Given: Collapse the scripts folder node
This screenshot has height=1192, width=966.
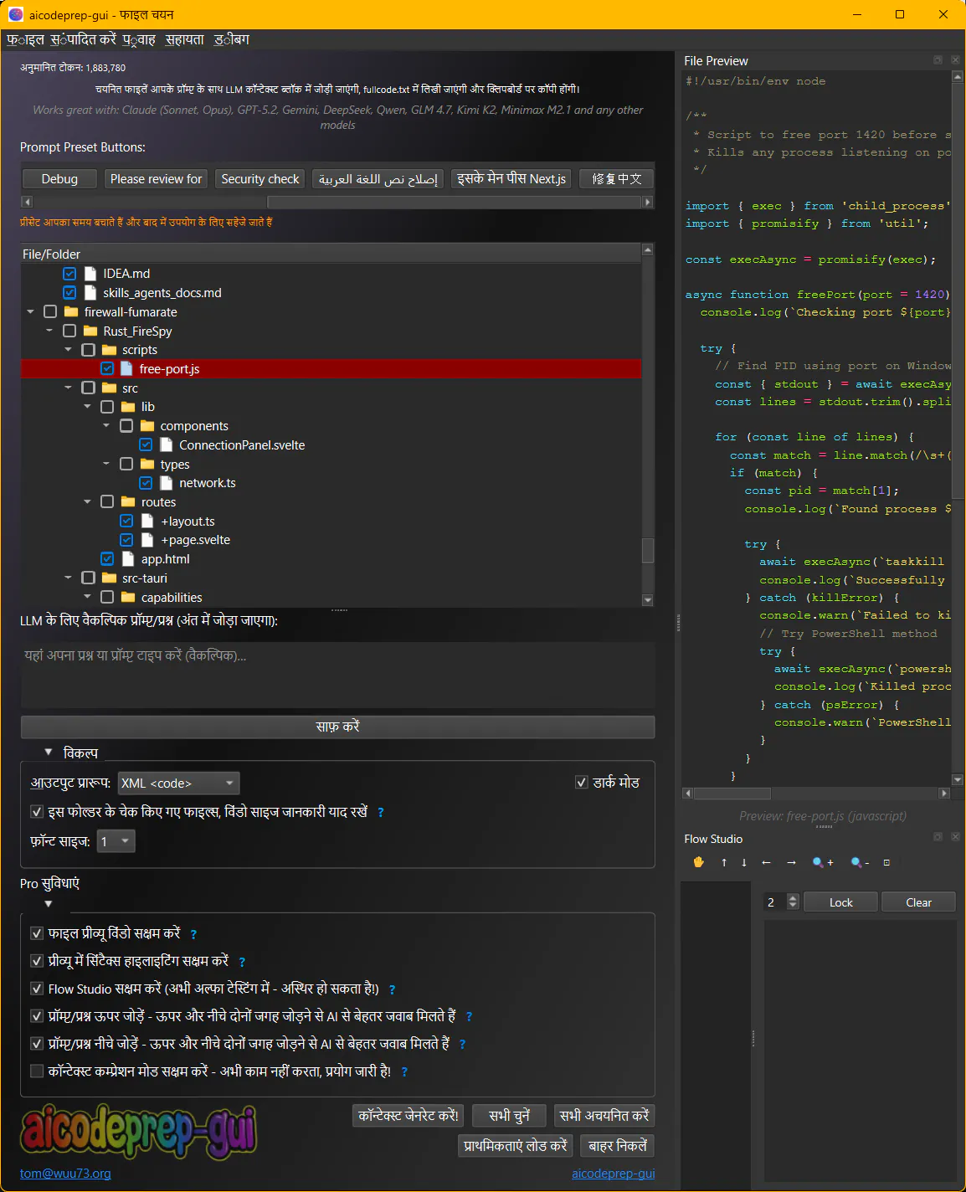Looking at the screenshot, I should tap(69, 350).
